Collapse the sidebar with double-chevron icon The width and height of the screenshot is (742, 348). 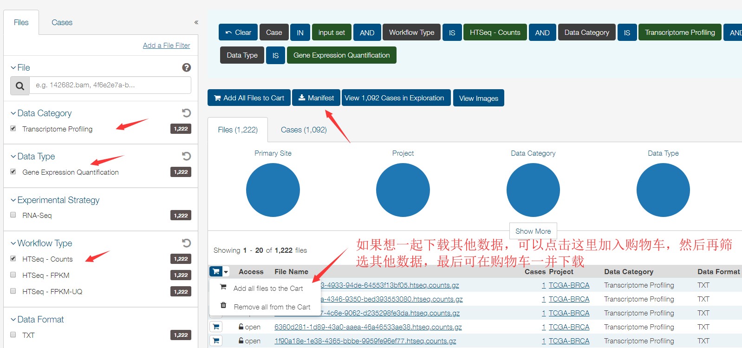pos(196,22)
